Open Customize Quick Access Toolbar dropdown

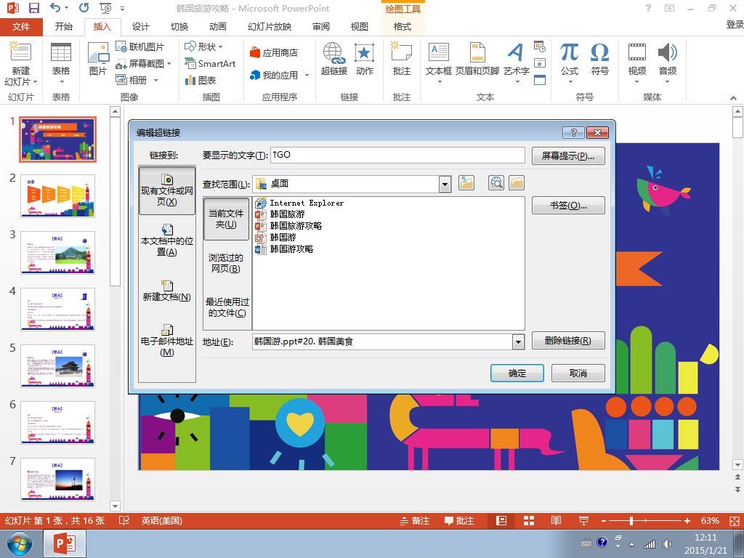point(122,9)
